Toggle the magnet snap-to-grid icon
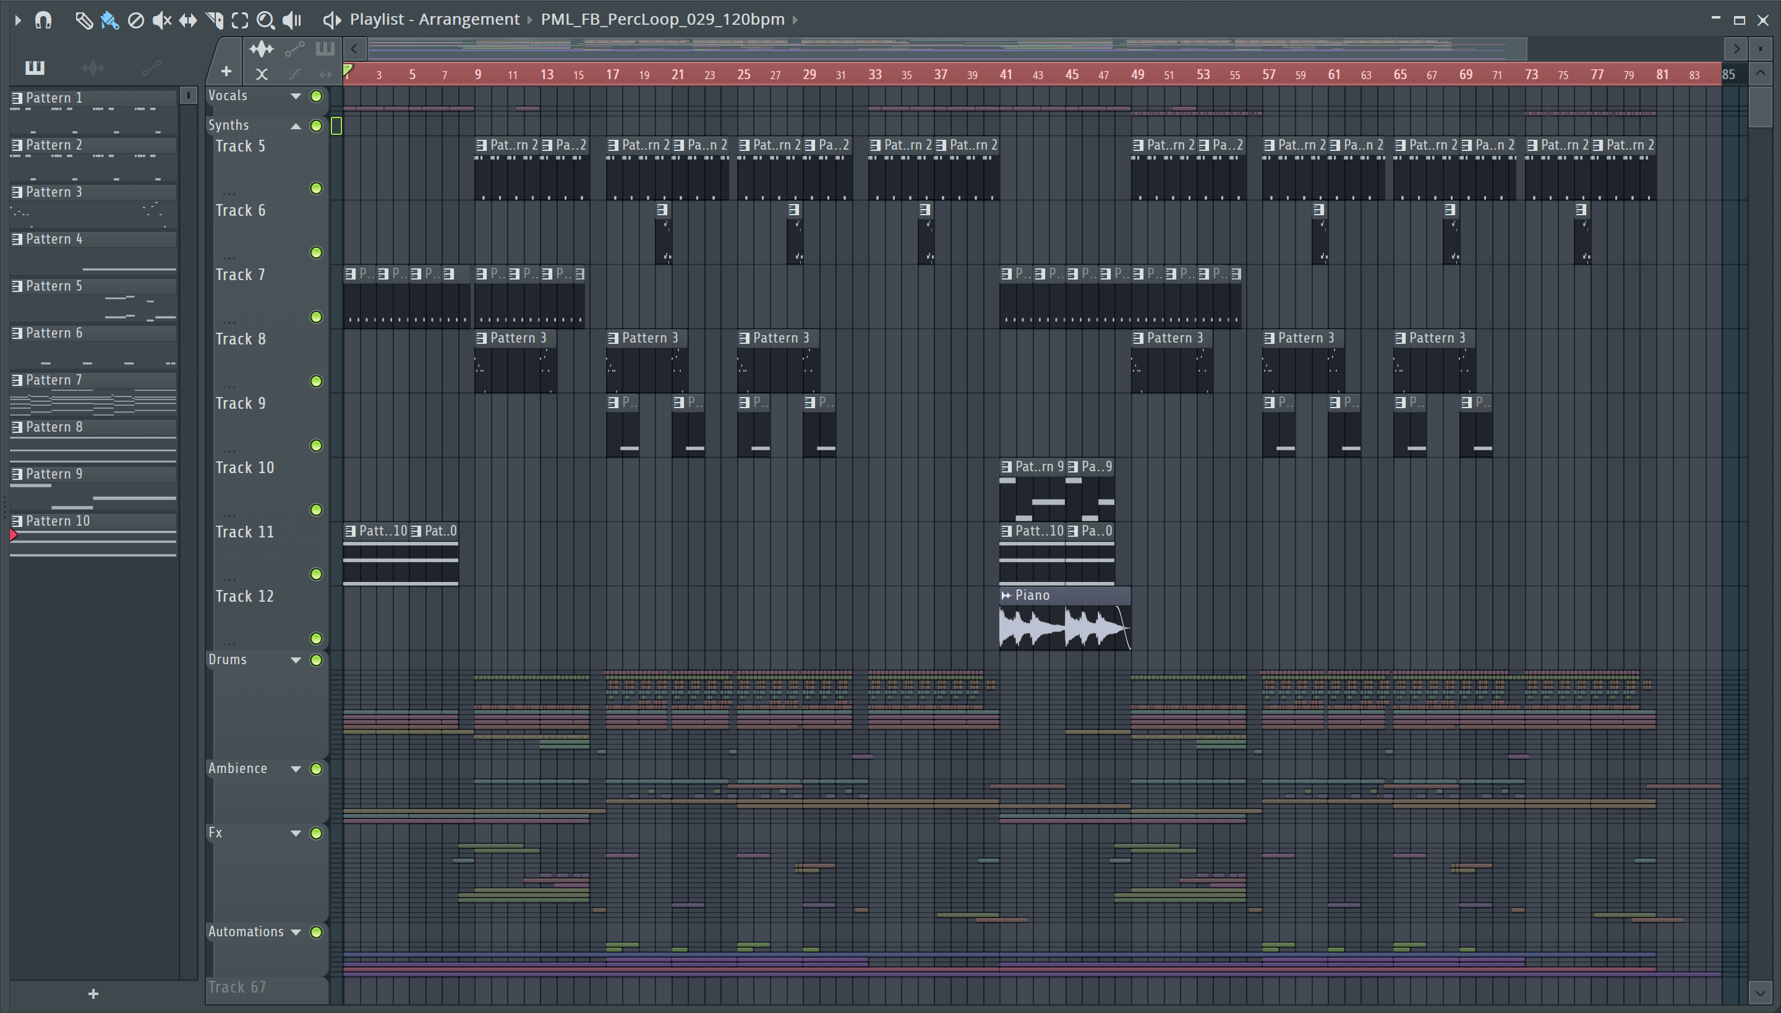Image resolution: width=1781 pixels, height=1013 pixels. pyautogui.click(x=43, y=20)
